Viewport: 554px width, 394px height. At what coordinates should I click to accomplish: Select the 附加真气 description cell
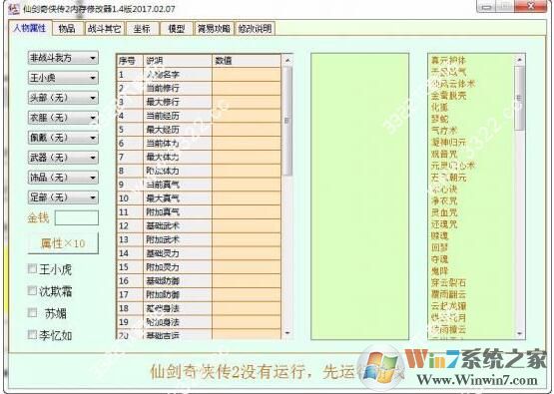(178, 212)
